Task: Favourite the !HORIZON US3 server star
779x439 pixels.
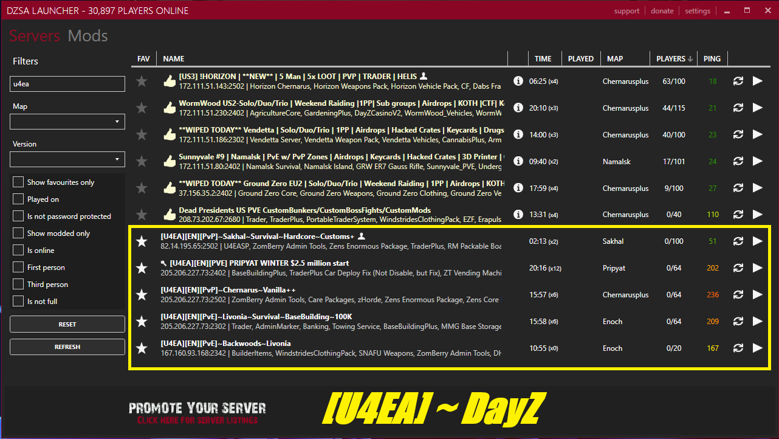Action: tap(142, 81)
